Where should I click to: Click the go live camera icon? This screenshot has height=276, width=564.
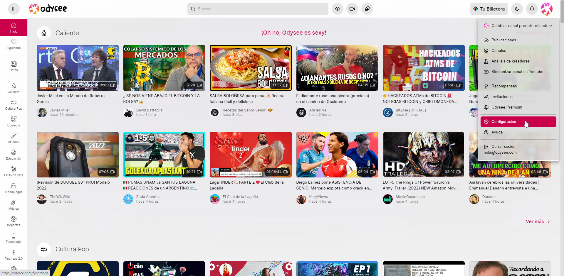point(352,9)
